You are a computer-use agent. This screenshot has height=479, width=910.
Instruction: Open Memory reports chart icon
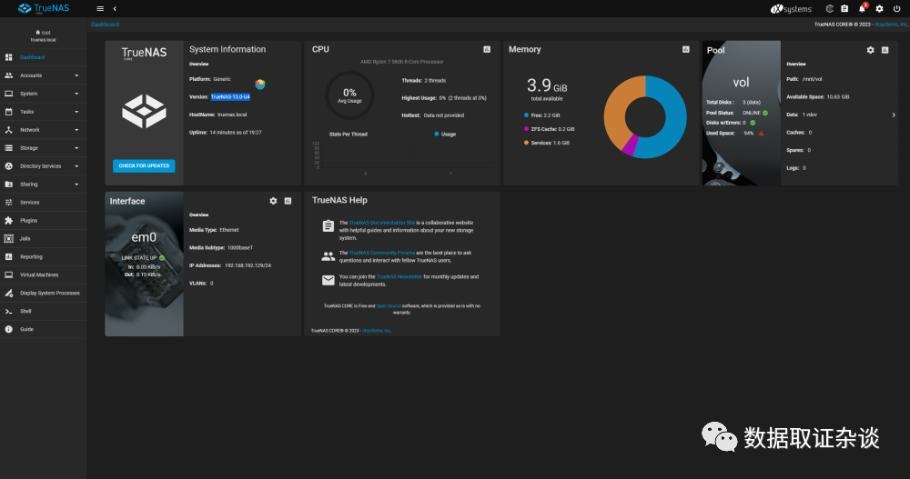coord(685,50)
